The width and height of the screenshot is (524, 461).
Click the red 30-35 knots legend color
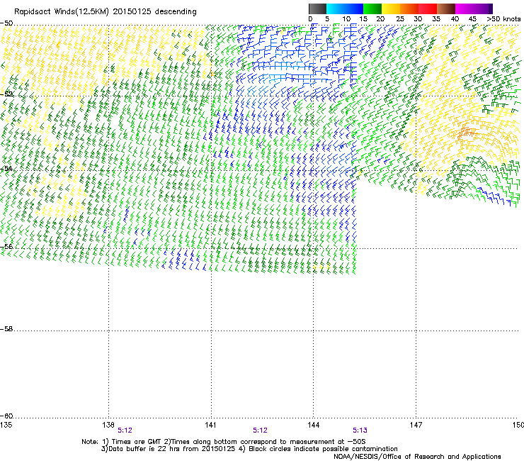click(x=428, y=9)
